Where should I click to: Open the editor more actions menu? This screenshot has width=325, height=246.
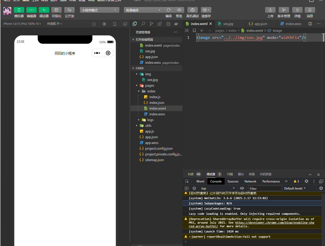(x=318, y=24)
